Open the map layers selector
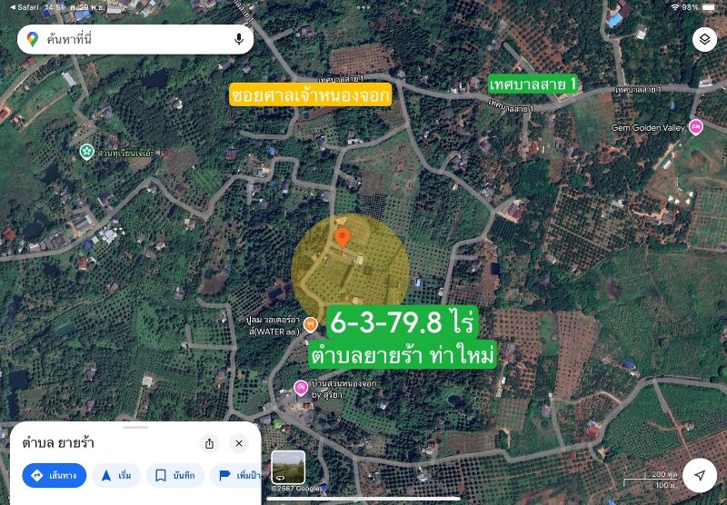 [x=705, y=39]
